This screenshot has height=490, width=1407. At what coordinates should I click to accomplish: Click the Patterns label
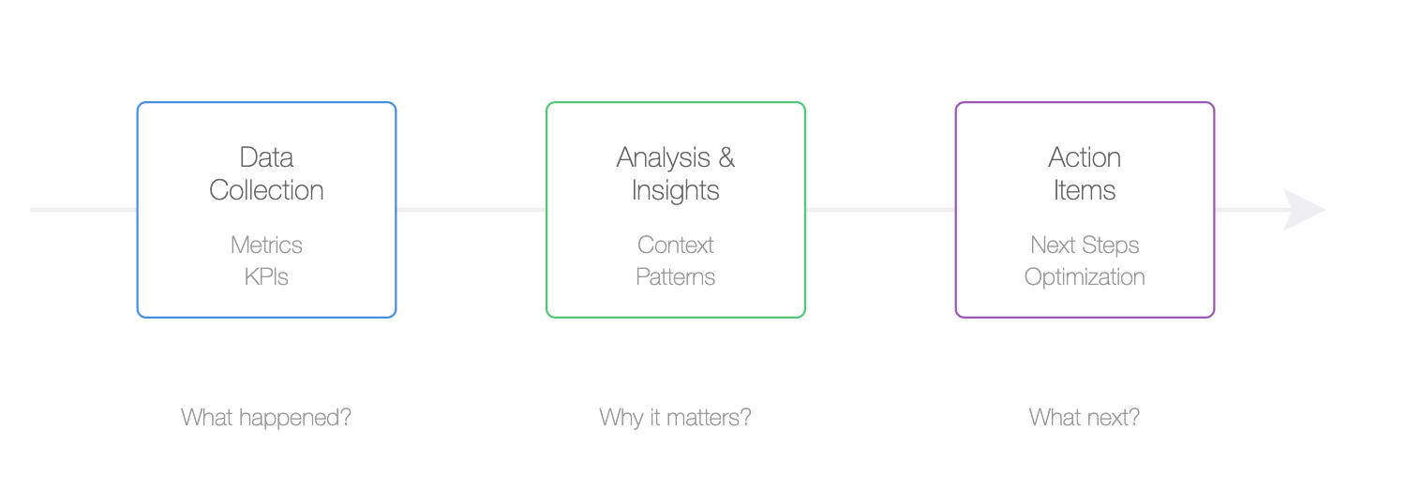(676, 277)
